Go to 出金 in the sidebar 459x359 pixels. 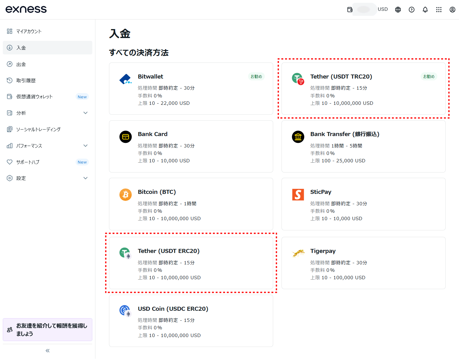pyautogui.click(x=47, y=64)
